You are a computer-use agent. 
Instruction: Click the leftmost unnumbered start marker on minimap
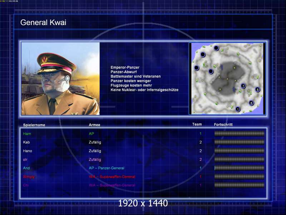[196, 68]
